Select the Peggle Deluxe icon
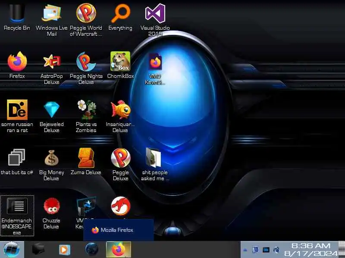The width and height of the screenshot is (345, 258). [x=121, y=158]
